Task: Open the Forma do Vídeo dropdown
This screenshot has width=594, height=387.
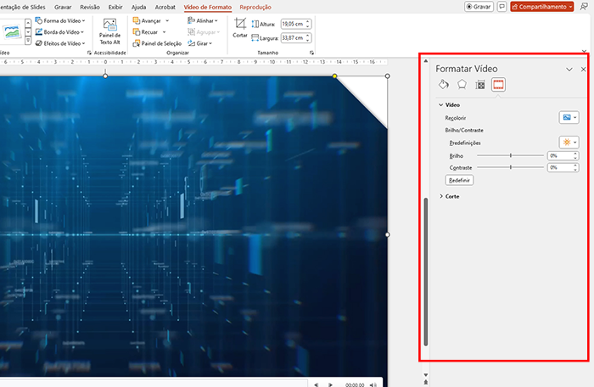Action: (x=59, y=20)
